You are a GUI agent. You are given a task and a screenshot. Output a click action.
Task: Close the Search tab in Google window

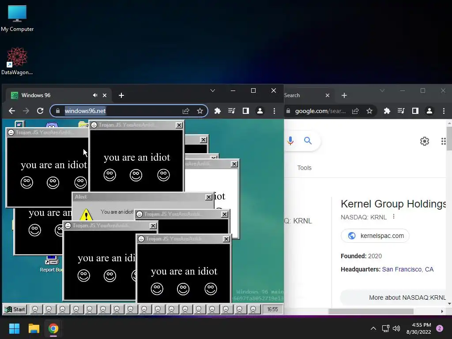click(x=328, y=95)
